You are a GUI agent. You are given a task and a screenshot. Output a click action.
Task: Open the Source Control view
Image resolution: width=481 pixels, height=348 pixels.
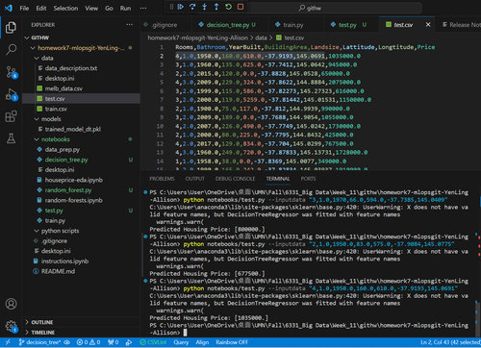11,72
